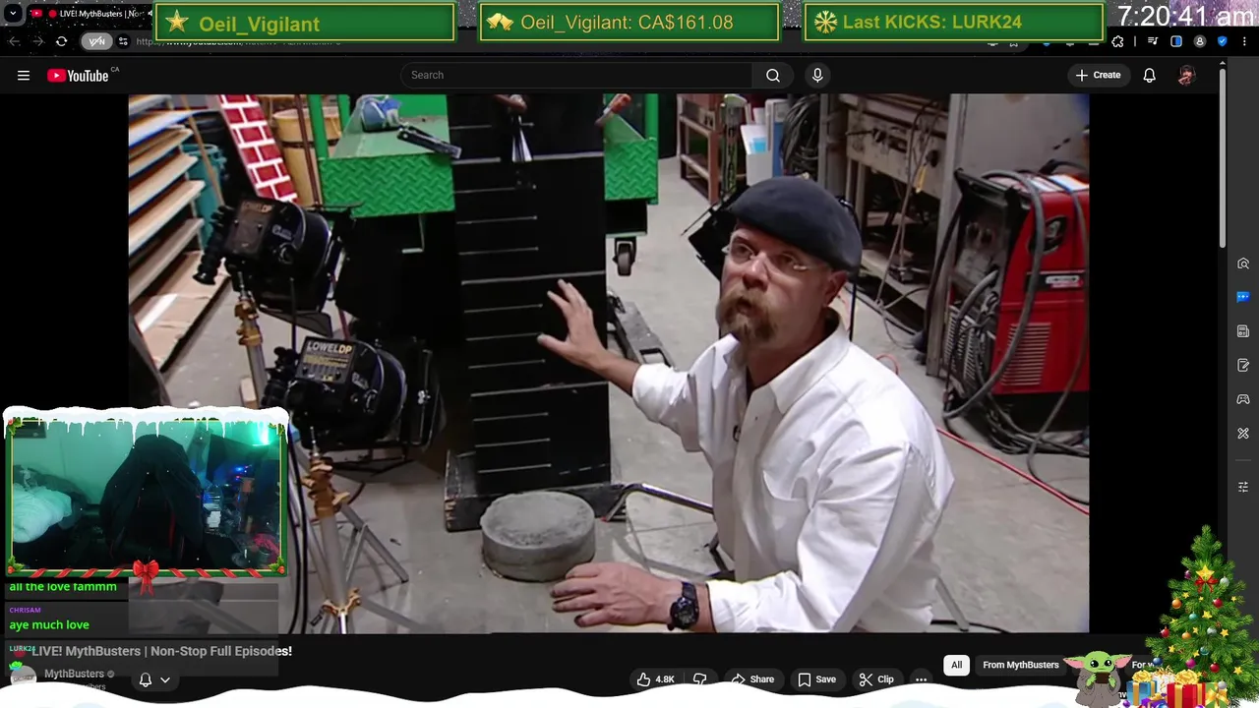Open more actions ellipsis under the video
1259x708 pixels.
[921, 678]
